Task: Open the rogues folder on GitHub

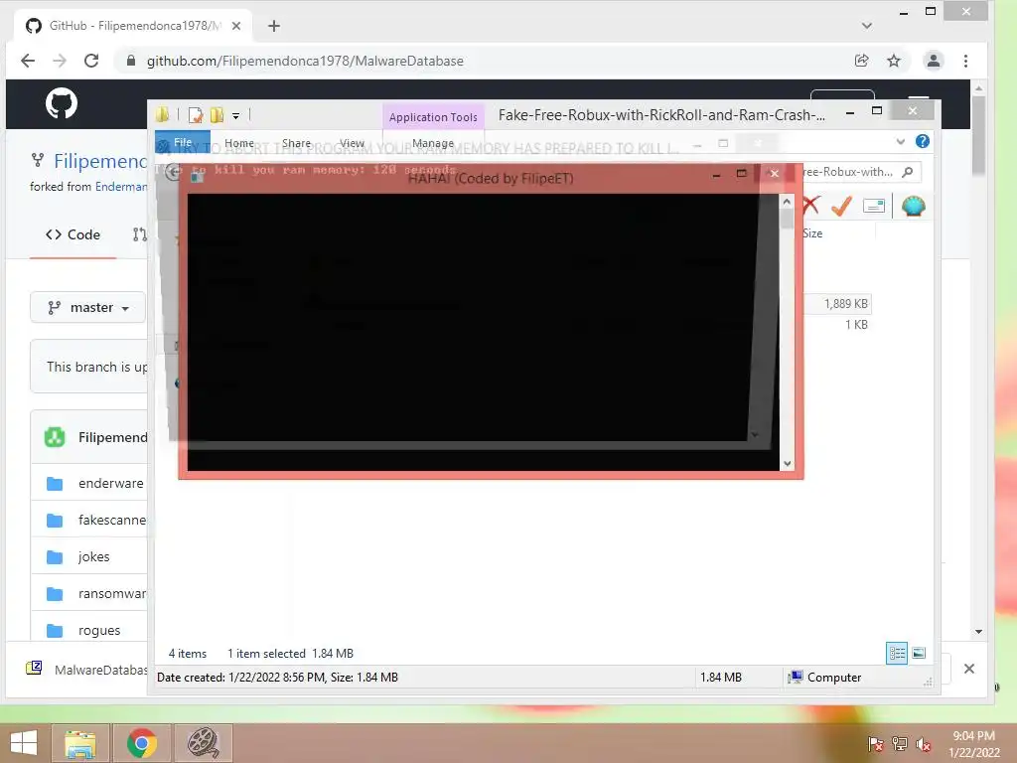Action: tap(99, 631)
